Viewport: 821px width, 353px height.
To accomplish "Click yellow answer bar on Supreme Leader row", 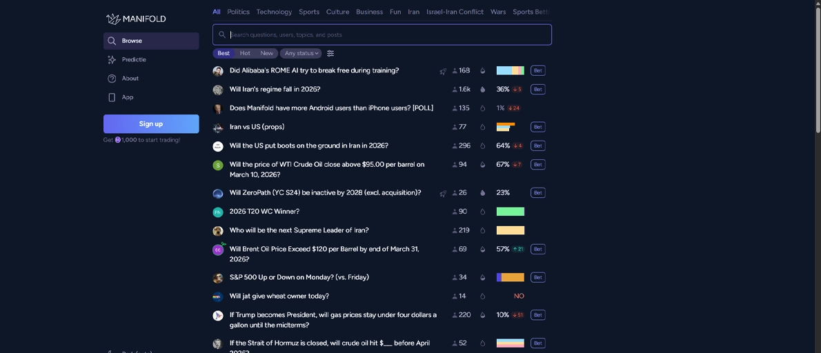I will (511, 231).
